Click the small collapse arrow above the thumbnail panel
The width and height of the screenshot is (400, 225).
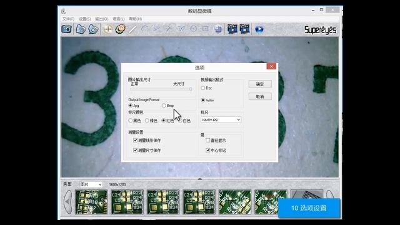[200, 179]
